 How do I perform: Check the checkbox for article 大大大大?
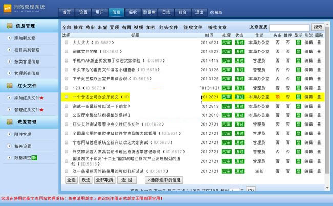(x=66, y=43)
